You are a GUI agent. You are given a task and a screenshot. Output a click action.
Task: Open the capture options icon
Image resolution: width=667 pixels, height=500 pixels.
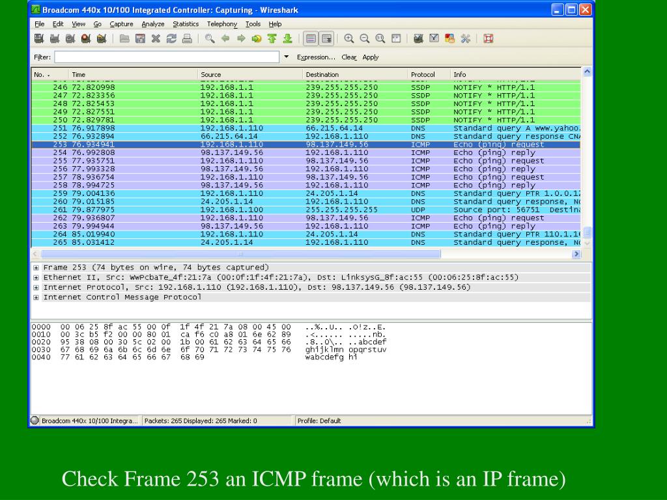click(55, 38)
